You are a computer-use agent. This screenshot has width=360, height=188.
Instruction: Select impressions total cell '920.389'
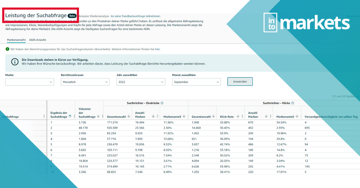[112, 128]
